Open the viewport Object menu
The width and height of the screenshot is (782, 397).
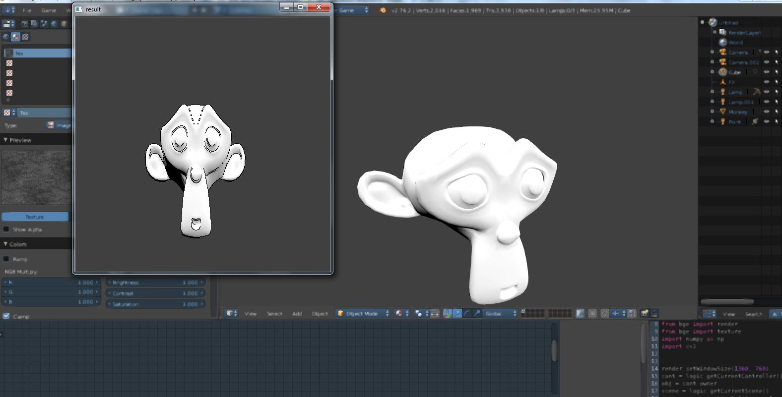[x=320, y=314]
